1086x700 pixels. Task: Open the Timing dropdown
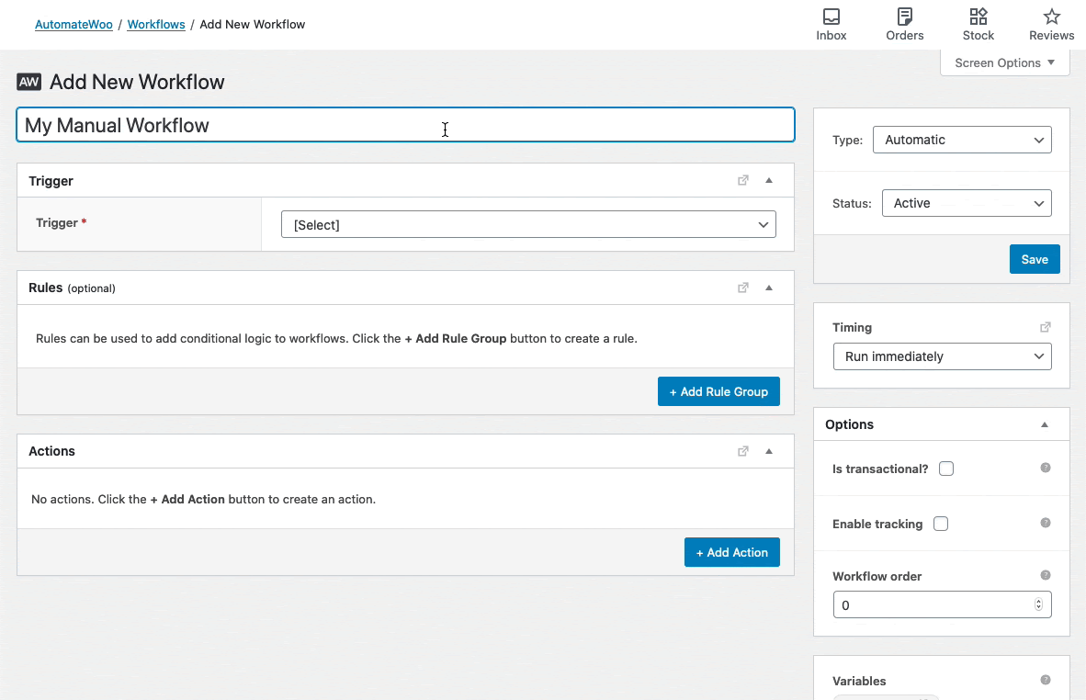[x=942, y=356]
